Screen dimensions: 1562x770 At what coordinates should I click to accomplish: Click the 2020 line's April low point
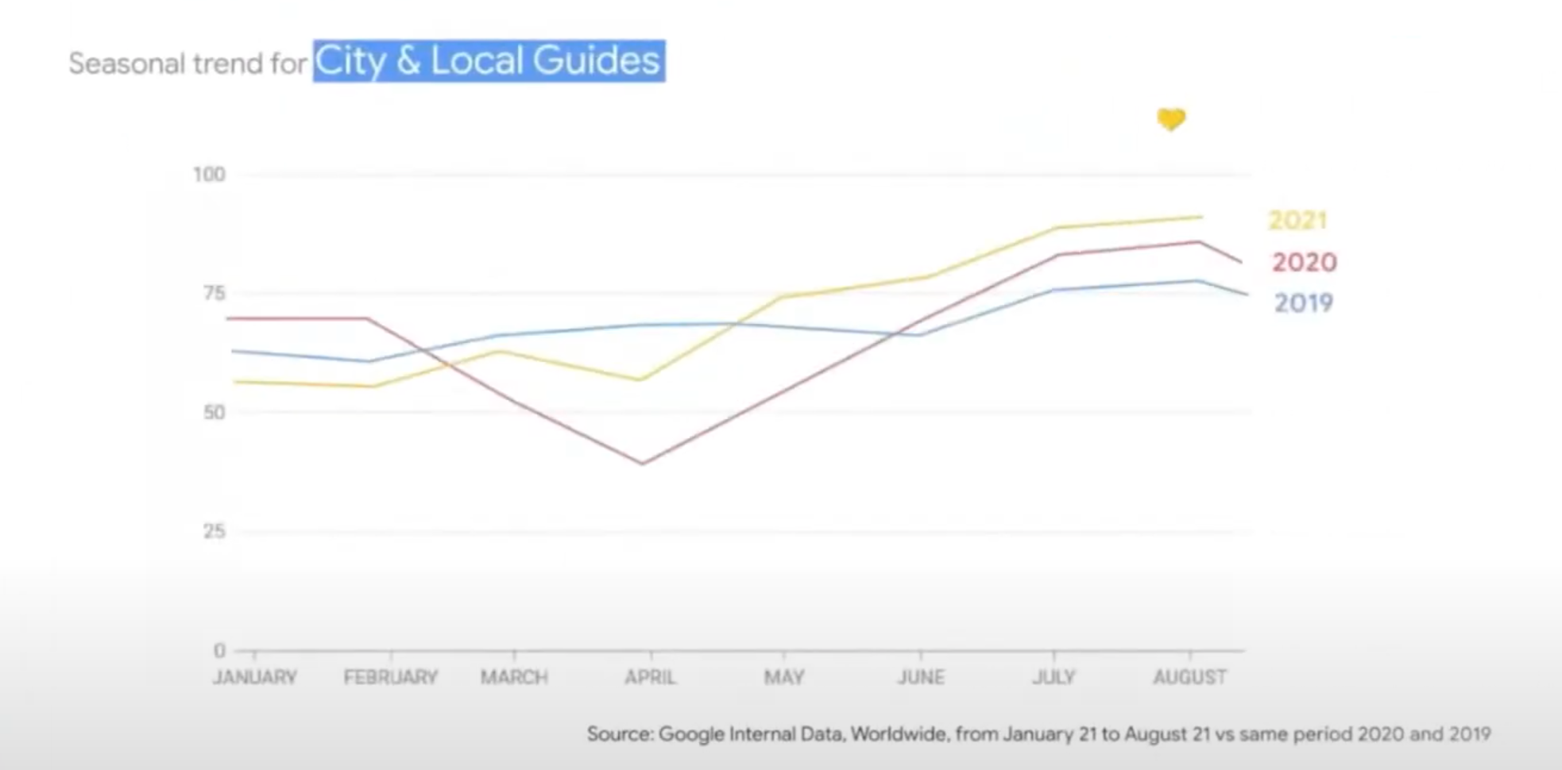[x=642, y=464]
